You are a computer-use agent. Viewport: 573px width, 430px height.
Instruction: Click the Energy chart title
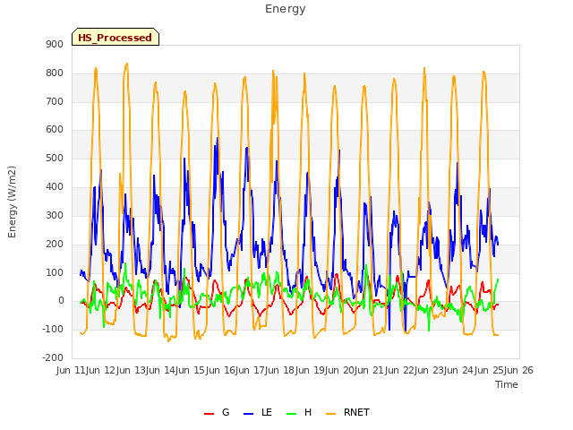pos(286,9)
